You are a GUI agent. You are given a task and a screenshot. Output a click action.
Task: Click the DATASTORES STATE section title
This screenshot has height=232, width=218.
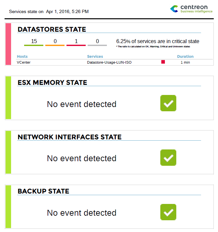coord(52,29)
